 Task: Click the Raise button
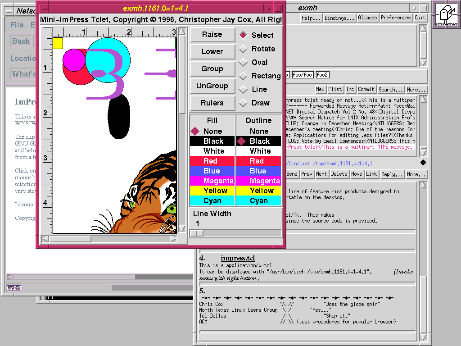(x=212, y=35)
